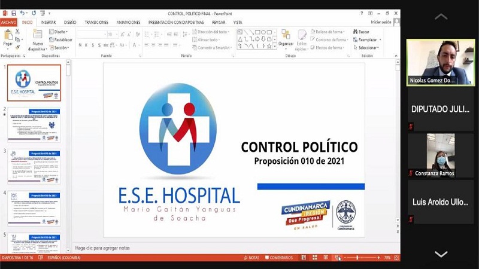Increase font size with the larger A icon
The height and width of the screenshot is (269, 479).
click(123, 35)
